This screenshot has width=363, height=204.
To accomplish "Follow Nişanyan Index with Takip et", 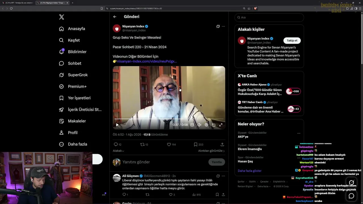I will point(292,41).
